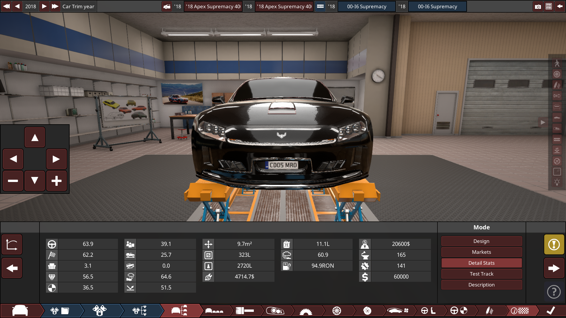566x318 pixels.
Task: Open the aerodynamics tab
Action: pyautogui.click(x=398, y=310)
